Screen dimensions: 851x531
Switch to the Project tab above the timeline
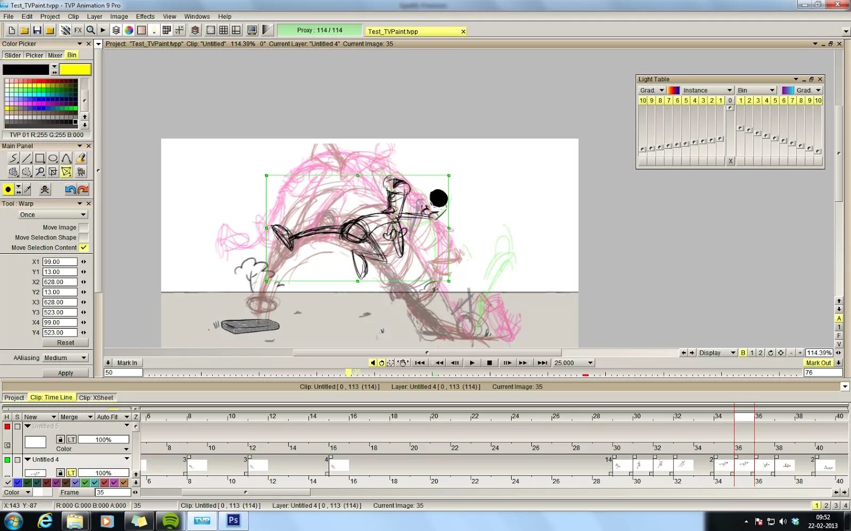point(14,398)
